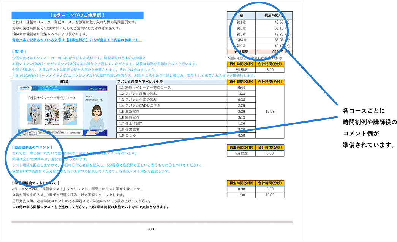Select the line 'これは「縫製オペレーター育成コース」を…'
397x242 pixels.
[x=74, y=22]
